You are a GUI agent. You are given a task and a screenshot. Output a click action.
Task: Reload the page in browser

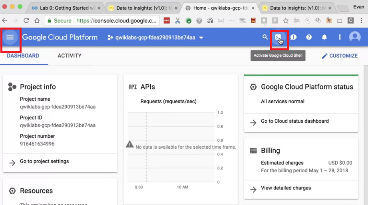(x=26, y=20)
